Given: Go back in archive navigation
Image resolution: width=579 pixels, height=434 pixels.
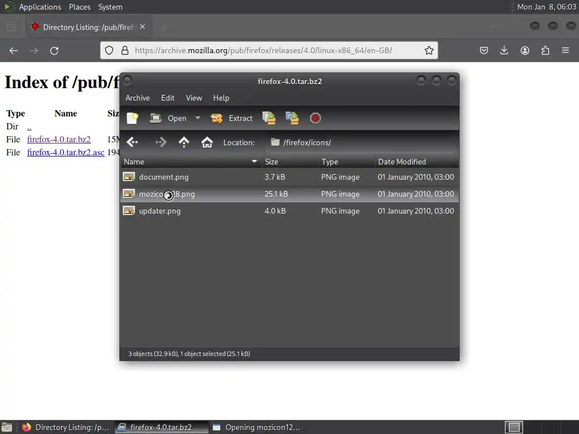Looking at the screenshot, I should pos(132,142).
